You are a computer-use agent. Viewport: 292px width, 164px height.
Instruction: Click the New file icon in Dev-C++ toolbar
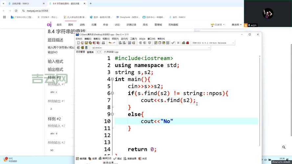[78, 43]
